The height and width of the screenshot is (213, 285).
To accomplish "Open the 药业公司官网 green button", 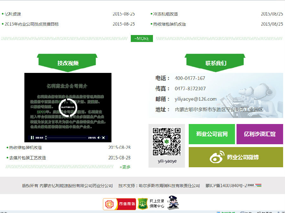I will click(x=212, y=134).
